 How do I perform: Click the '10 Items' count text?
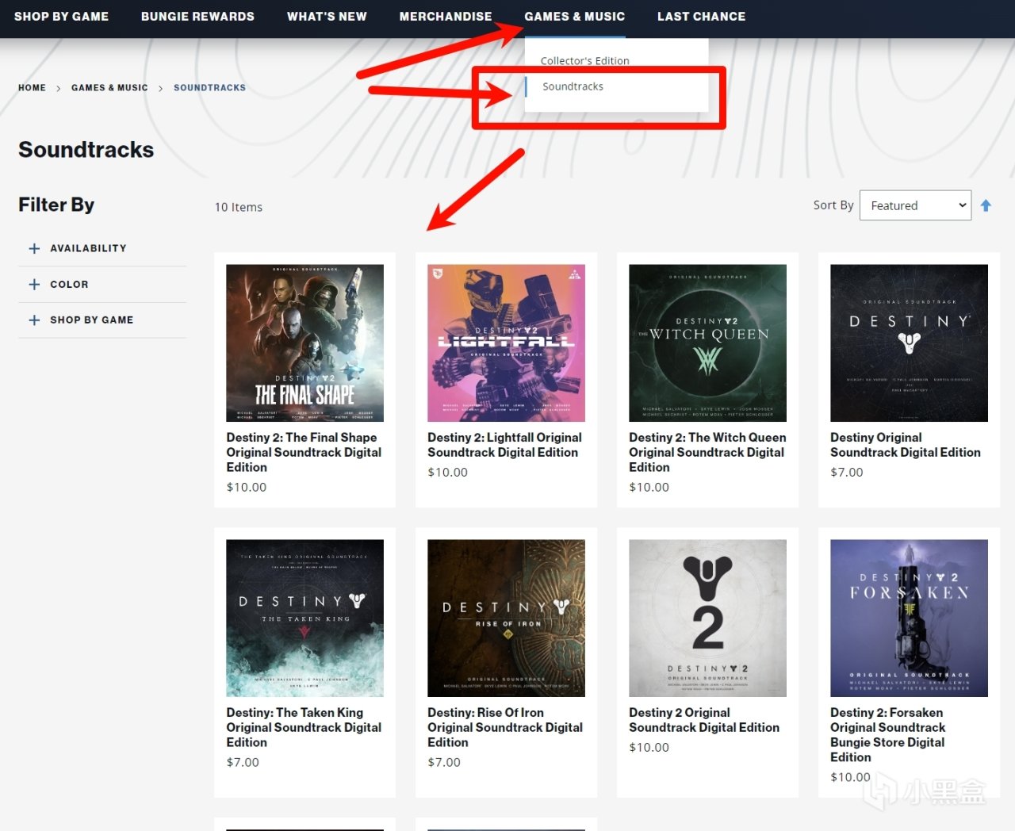pyautogui.click(x=239, y=207)
